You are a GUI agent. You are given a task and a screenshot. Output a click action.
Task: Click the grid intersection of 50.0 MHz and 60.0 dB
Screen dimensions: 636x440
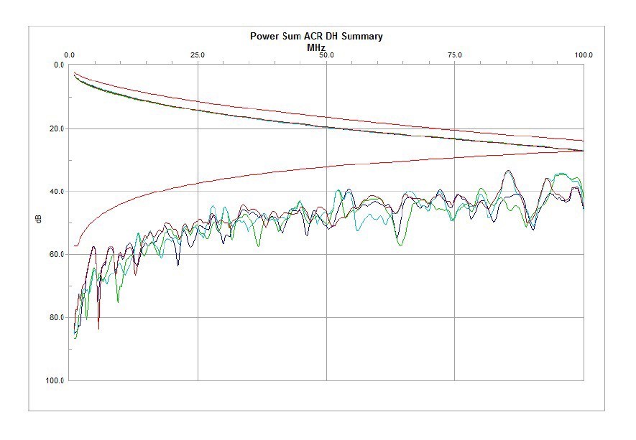pyautogui.click(x=327, y=255)
